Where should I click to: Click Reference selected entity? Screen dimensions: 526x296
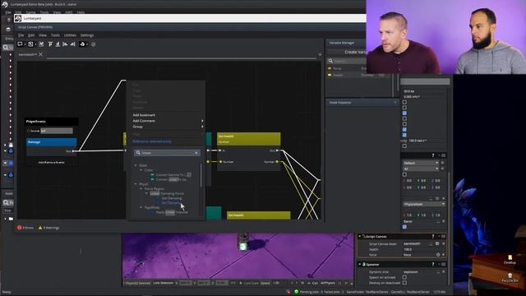tap(152, 141)
